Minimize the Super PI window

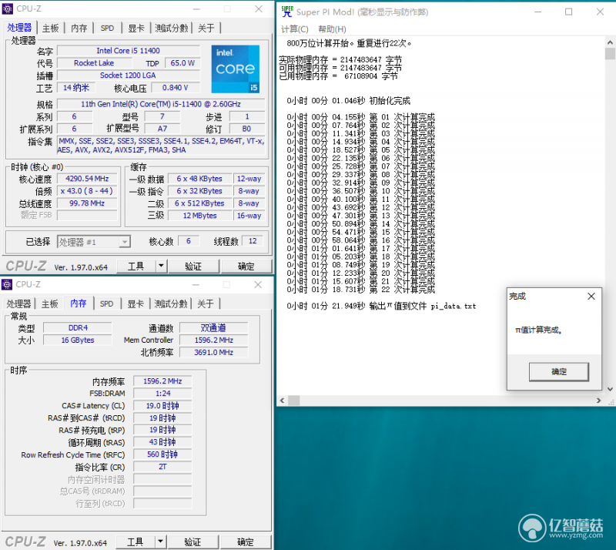537,12
